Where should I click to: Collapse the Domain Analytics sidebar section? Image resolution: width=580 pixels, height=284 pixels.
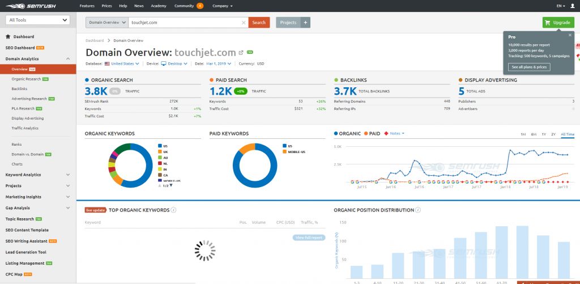(x=68, y=59)
